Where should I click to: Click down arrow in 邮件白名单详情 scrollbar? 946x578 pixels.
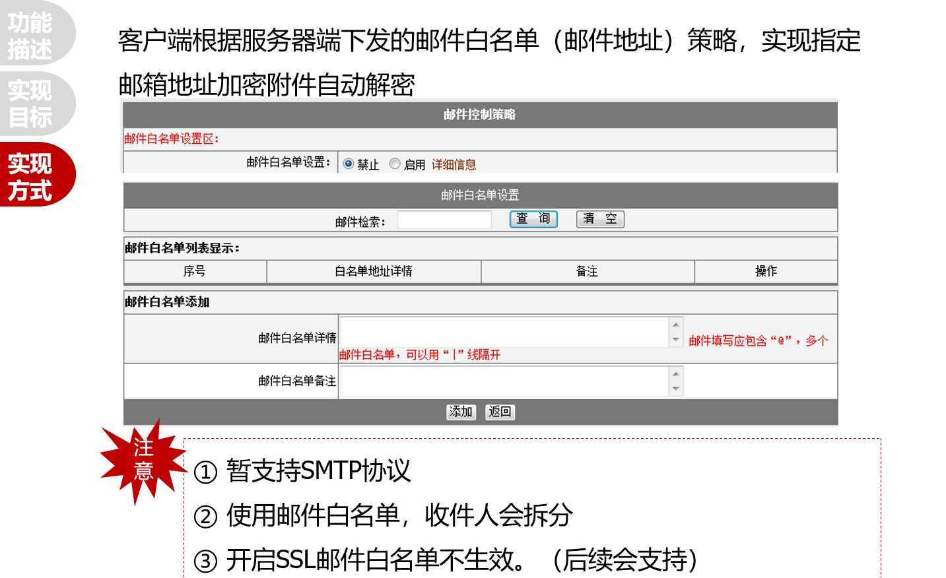click(x=676, y=340)
